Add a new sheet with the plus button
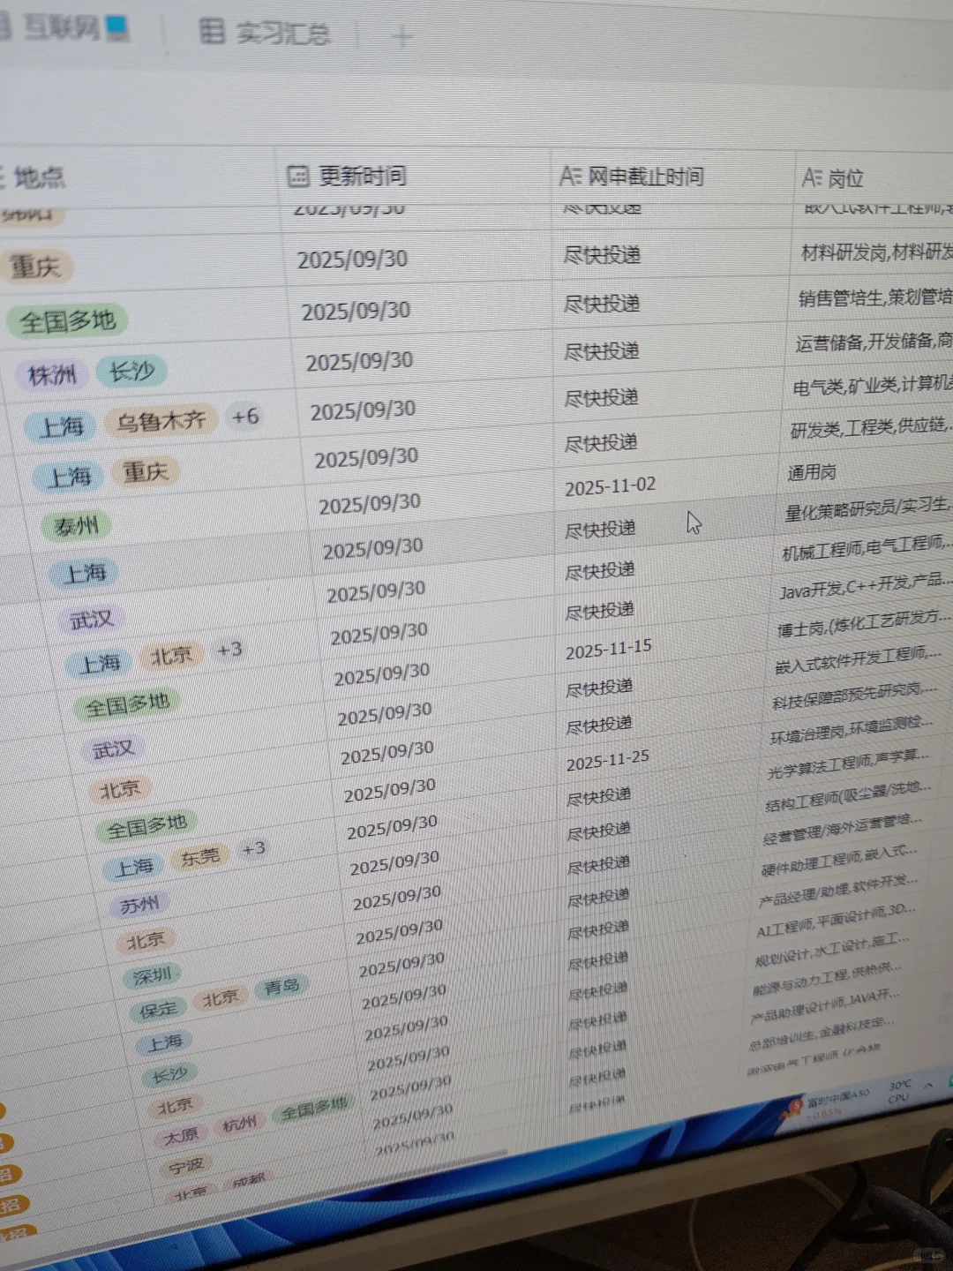The height and width of the screenshot is (1271, 953). tap(401, 36)
